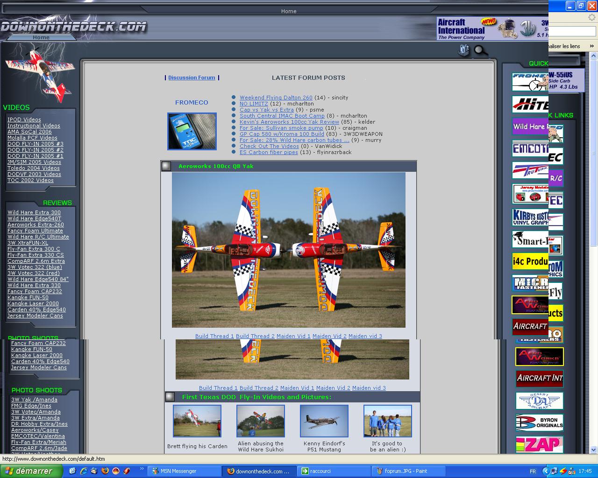Open the Hitec sponsor logo

530,105
